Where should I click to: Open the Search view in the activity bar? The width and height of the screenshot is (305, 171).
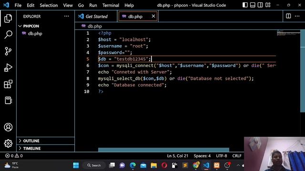pyautogui.click(x=8, y=35)
